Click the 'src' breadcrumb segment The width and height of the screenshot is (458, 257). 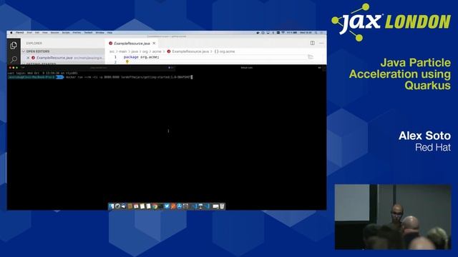point(112,51)
